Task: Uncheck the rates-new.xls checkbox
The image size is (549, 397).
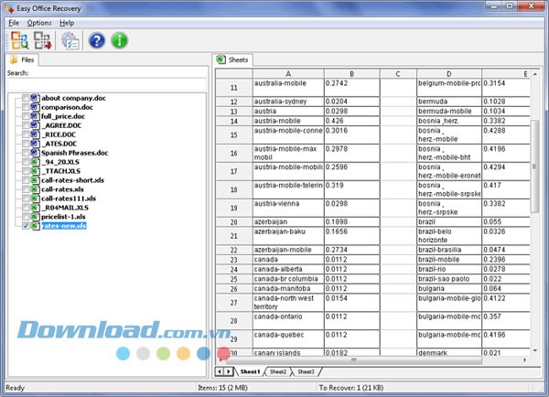Action: pos(25,225)
